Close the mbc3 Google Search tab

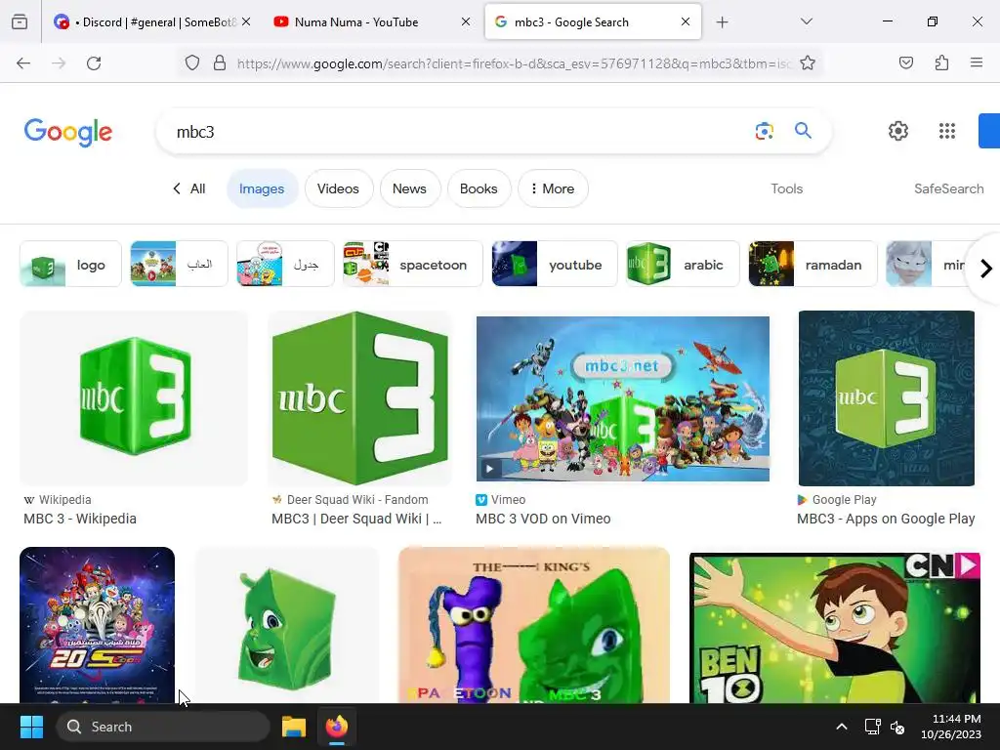tap(685, 22)
